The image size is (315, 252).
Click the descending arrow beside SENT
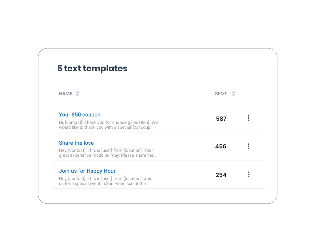pyautogui.click(x=233, y=95)
